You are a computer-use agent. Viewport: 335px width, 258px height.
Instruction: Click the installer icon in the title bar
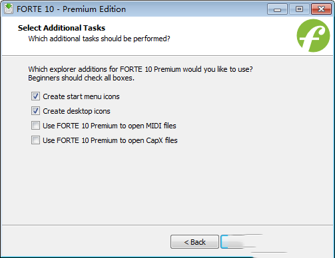click(9, 9)
